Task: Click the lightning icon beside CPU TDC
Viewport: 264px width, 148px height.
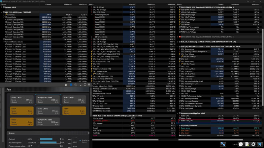Action: pos(92,64)
